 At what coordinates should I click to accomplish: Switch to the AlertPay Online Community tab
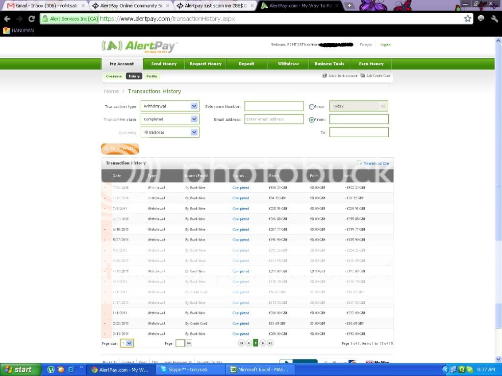click(131, 6)
